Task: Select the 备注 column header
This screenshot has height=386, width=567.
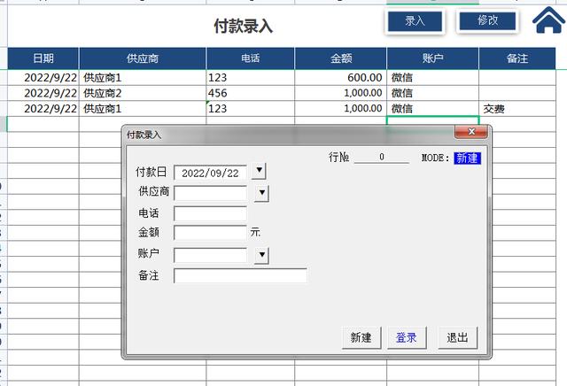Action: pyautogui.click(x=517, y=58)
